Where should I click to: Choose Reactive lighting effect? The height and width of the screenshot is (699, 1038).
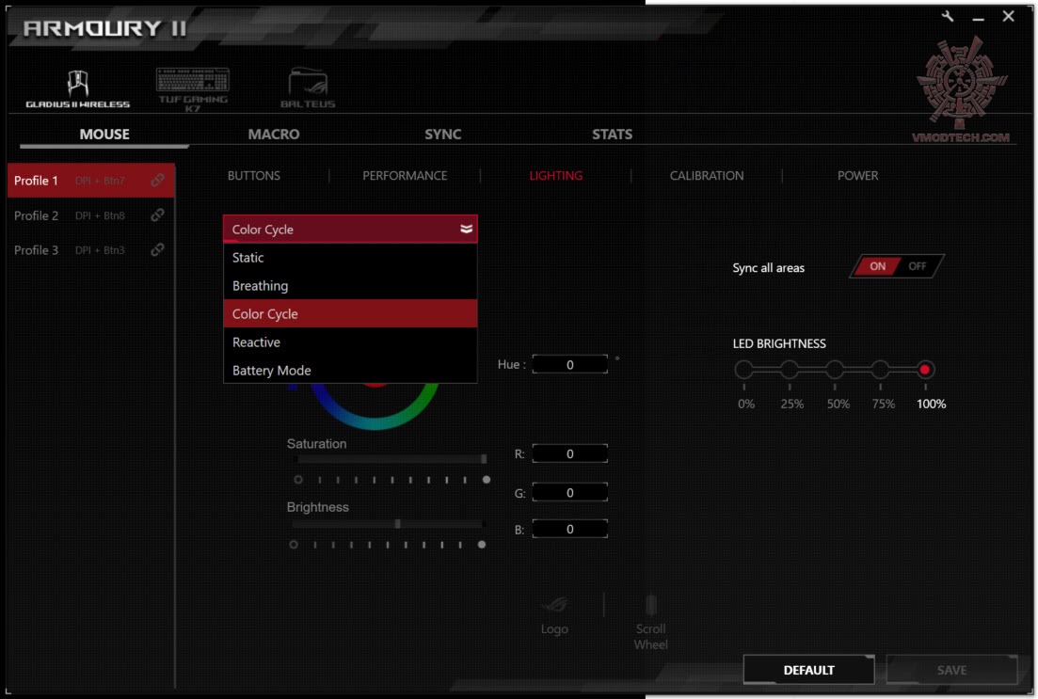point(350,342)
